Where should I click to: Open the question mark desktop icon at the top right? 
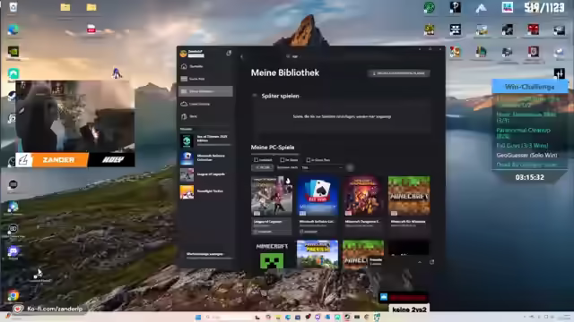(456, 7)
